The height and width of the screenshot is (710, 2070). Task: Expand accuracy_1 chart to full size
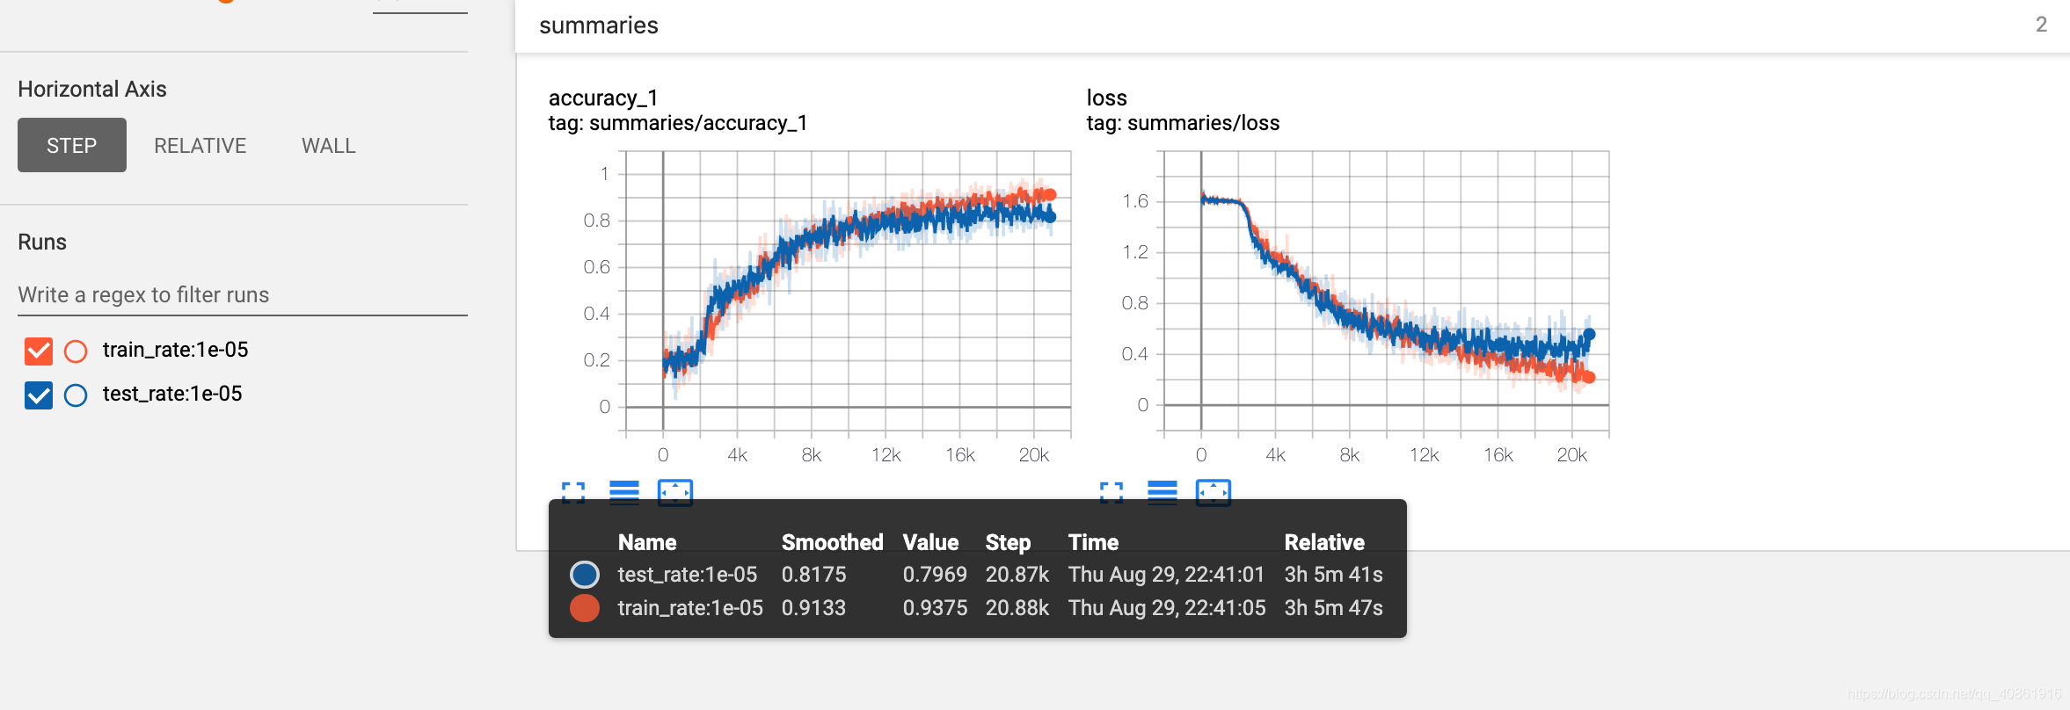(x=573, y=492)
